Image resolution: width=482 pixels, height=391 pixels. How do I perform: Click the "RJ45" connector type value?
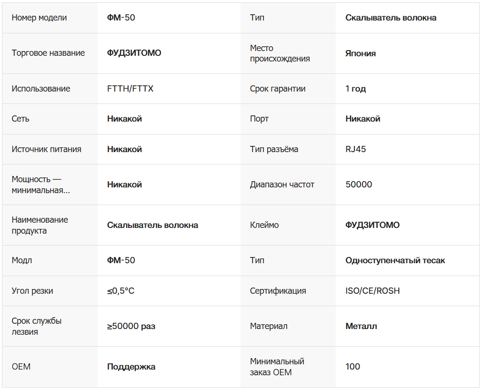[x=355, y=149]
